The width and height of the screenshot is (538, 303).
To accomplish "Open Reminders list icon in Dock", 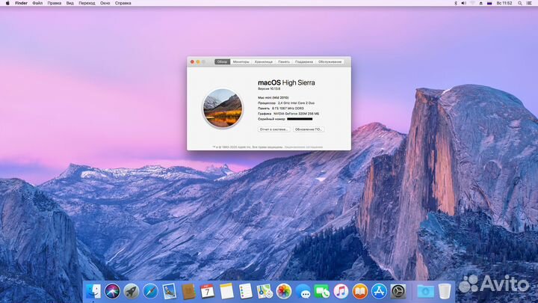I will coord(246,291).
